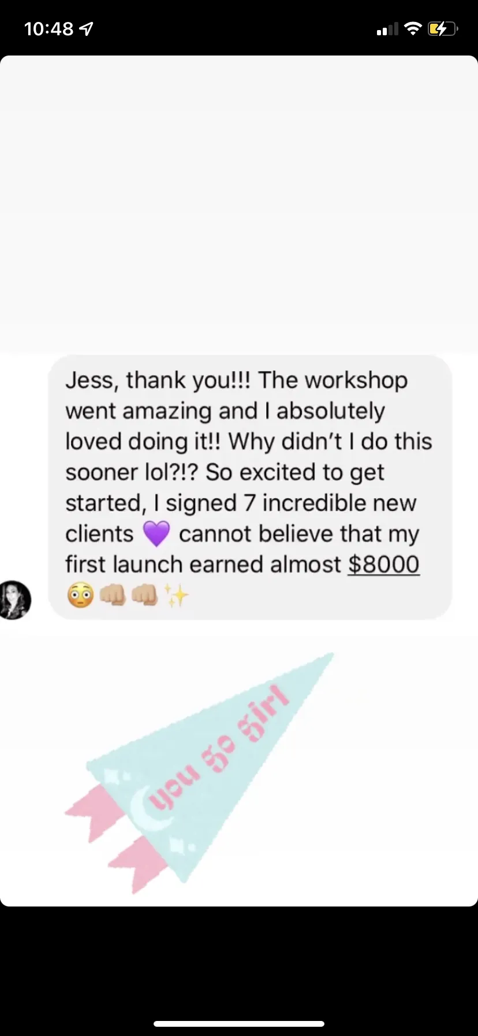
Task: Tap the purple heart emoji
Action: click(156, 533)
